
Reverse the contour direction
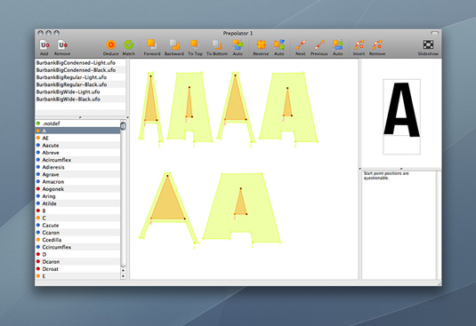pyautogui.click(x=261, y=44)
